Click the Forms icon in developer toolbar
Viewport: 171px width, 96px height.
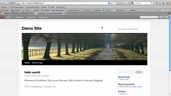coord(32,10)
